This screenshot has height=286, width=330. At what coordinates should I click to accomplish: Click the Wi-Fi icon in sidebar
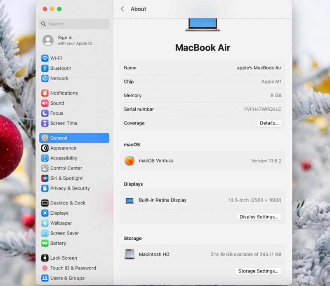tap(45, 58)
